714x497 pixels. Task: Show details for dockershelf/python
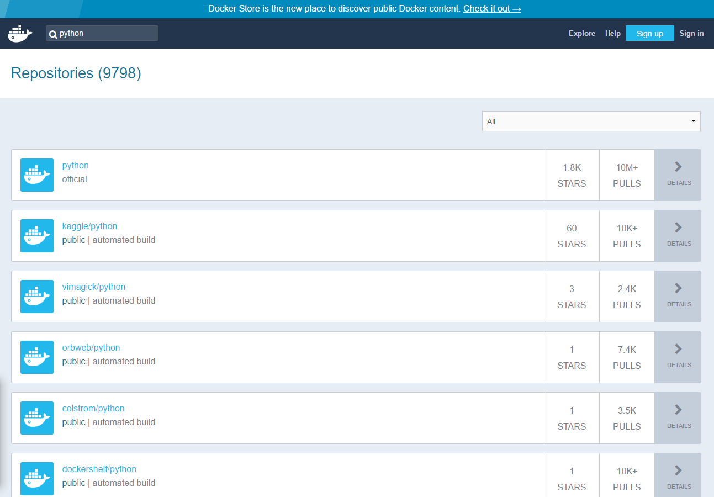point(678,475)
